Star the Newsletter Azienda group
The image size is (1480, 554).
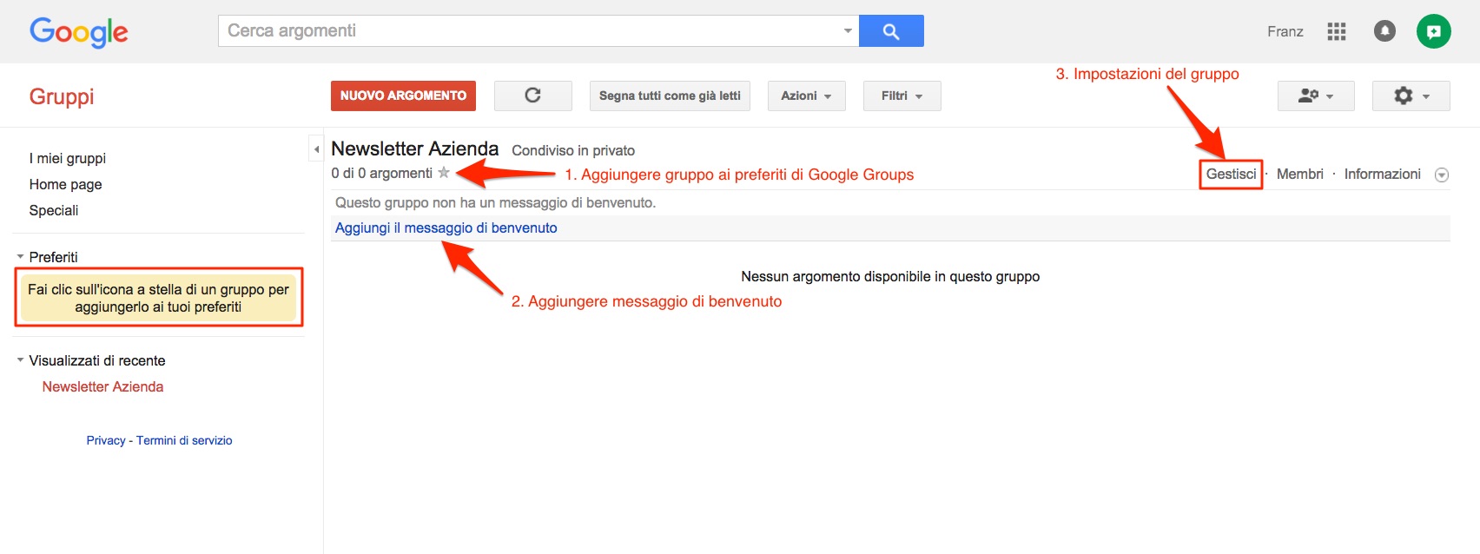click(444, 173)
